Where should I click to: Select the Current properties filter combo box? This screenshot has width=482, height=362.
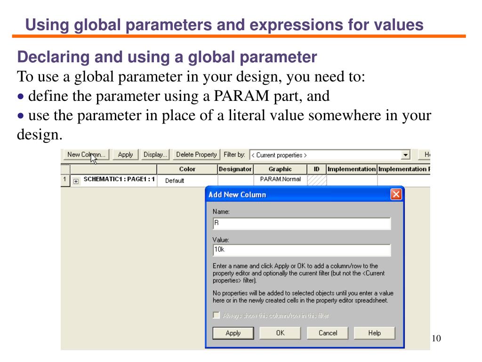coord(330,155)
